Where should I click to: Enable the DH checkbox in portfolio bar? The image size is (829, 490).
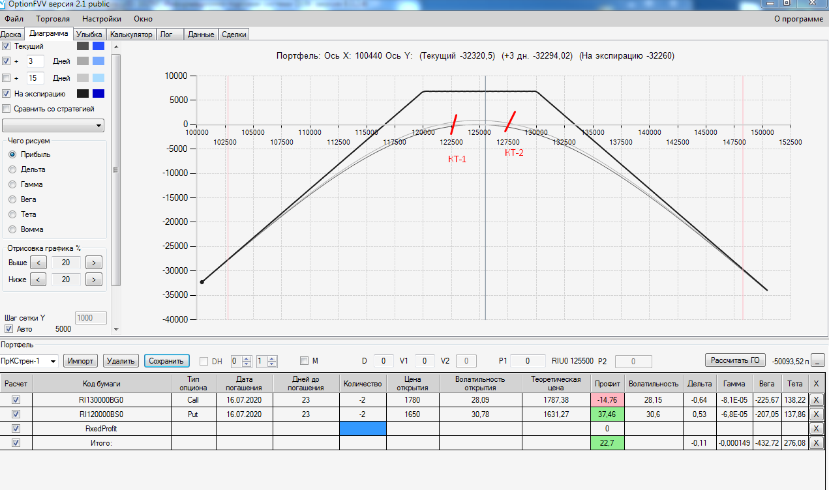tap(204, 361)
